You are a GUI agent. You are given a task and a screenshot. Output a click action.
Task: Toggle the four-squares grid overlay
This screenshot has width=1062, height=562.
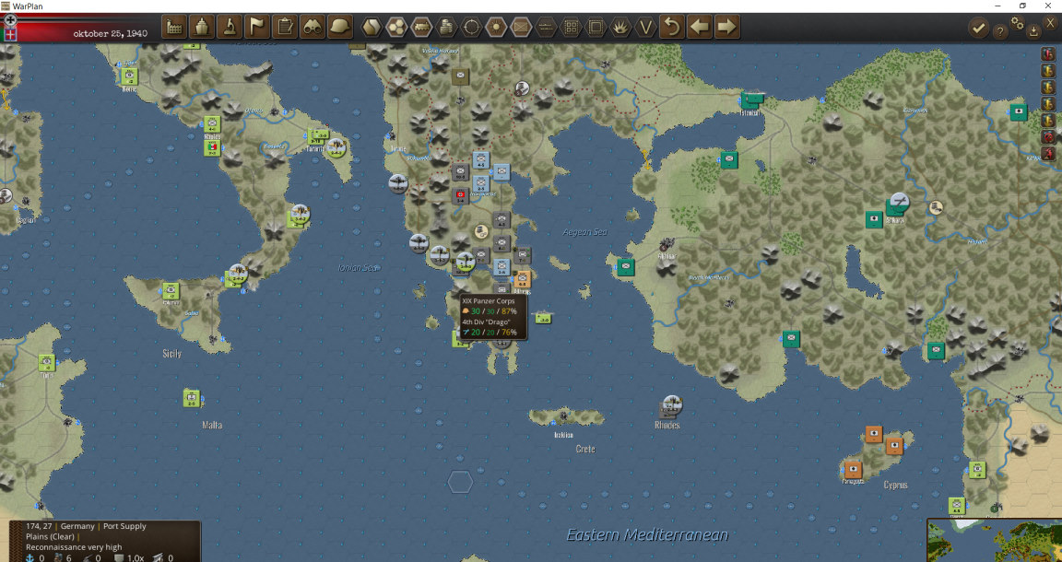571,27
